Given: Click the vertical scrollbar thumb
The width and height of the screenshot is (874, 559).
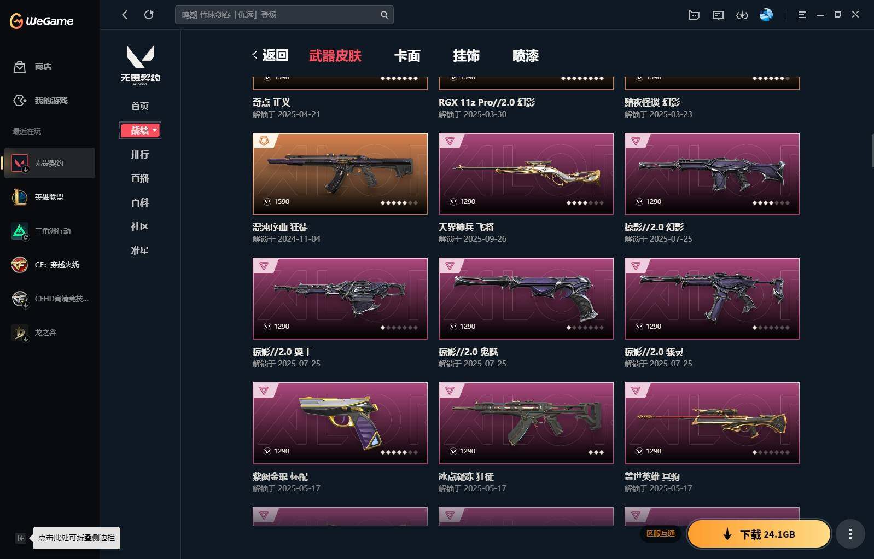Looking at the screenshot, I should click(872, 150).
